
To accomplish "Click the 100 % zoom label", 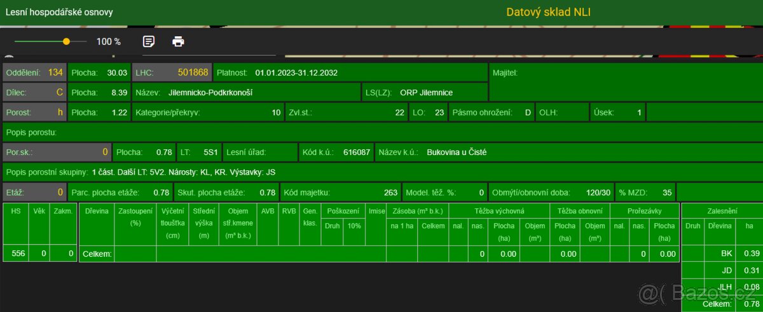I will (x=108, y=41).
